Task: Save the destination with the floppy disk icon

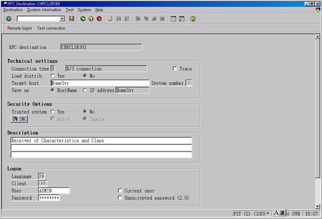Action: (x=71, y=19)
